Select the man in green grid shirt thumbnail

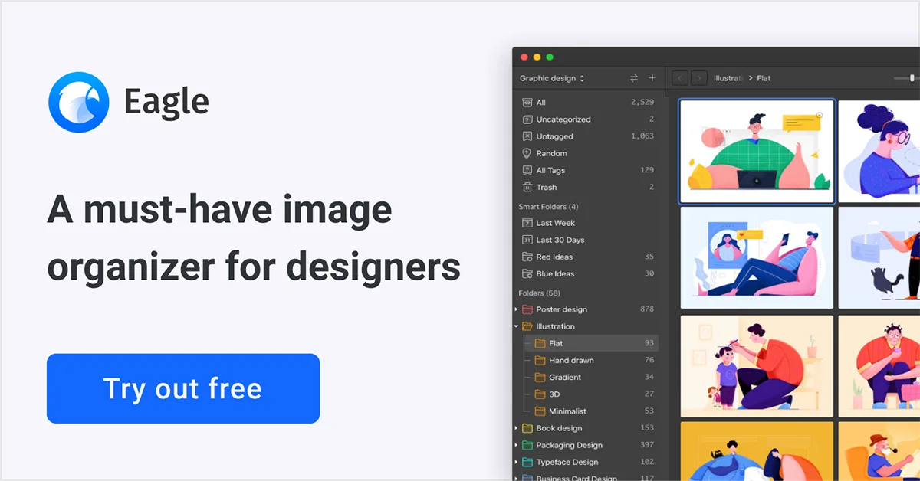(757, 151)
